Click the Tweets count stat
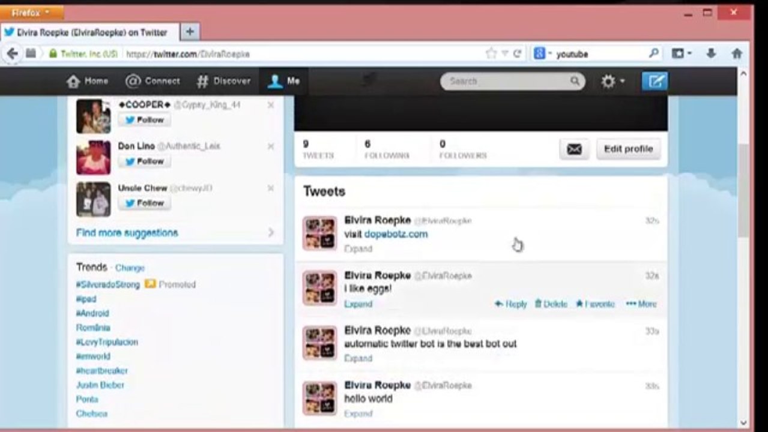The height and width of the screenshot is (432, 768). tap(318, 149)
